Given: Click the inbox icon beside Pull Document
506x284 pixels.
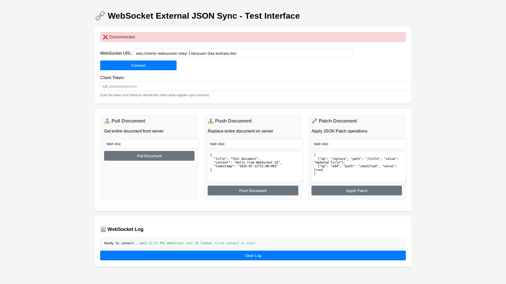Looking at the screenshot, I should tap(107, 121).
